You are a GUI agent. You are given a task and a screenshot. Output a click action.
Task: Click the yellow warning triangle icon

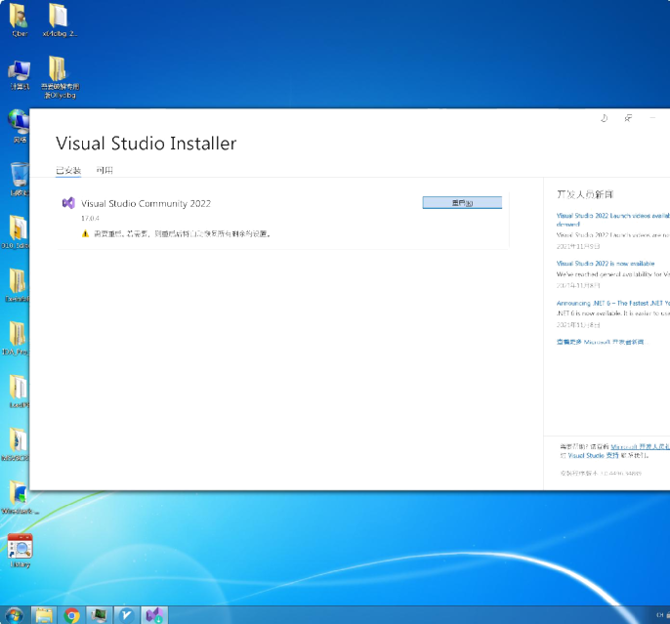click(x=86, y=233)
